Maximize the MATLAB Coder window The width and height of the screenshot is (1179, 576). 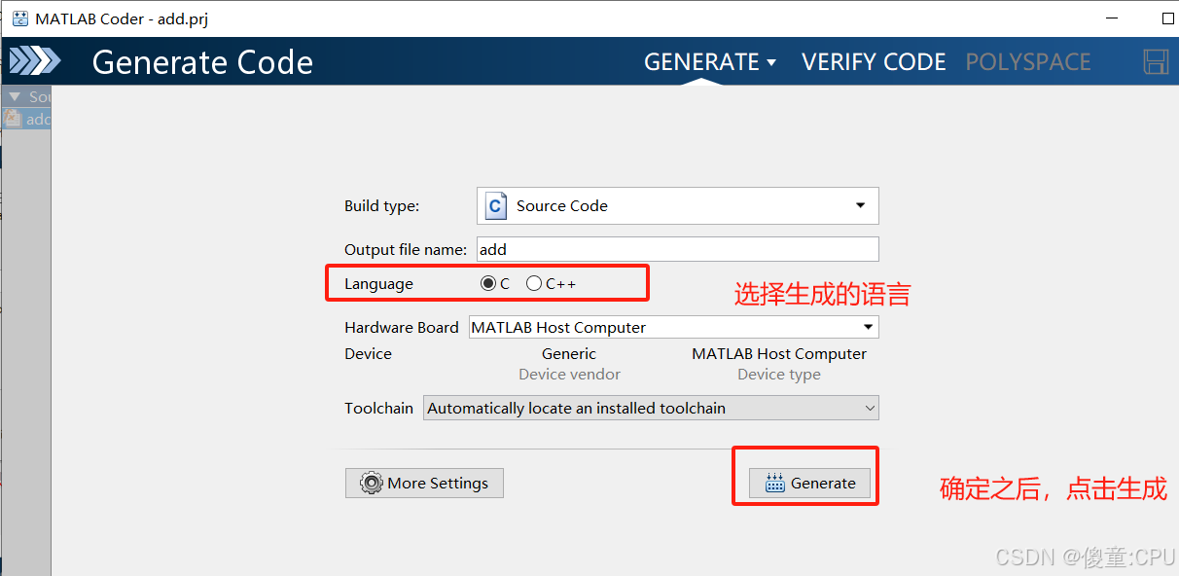(x=1168, y=18)
